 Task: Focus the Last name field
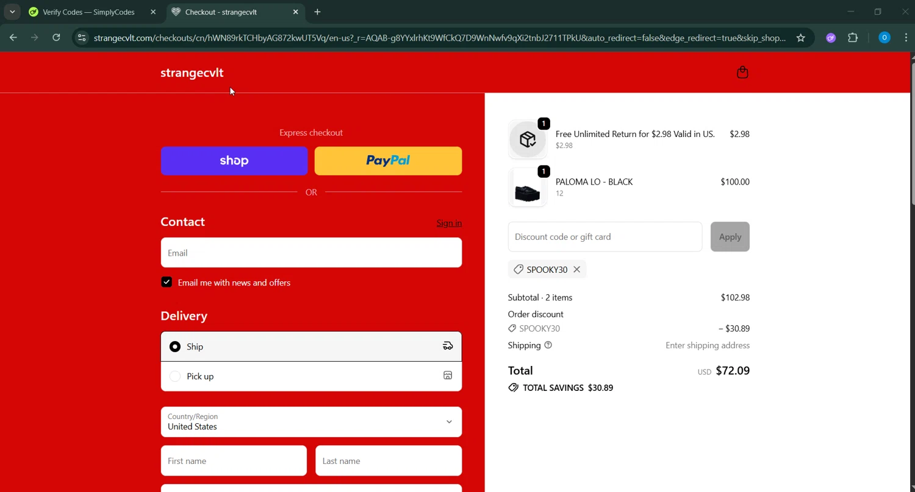pos(389,461)
